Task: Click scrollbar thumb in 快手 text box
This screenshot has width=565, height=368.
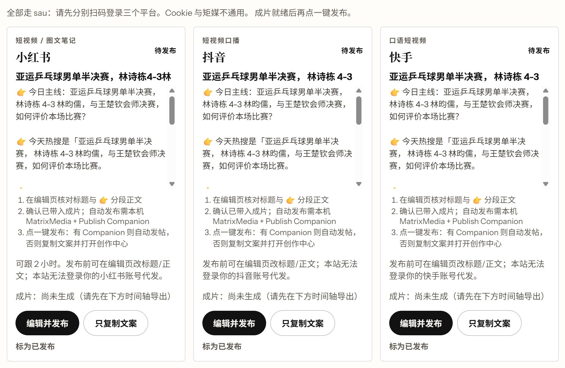Action: [546, 110]
